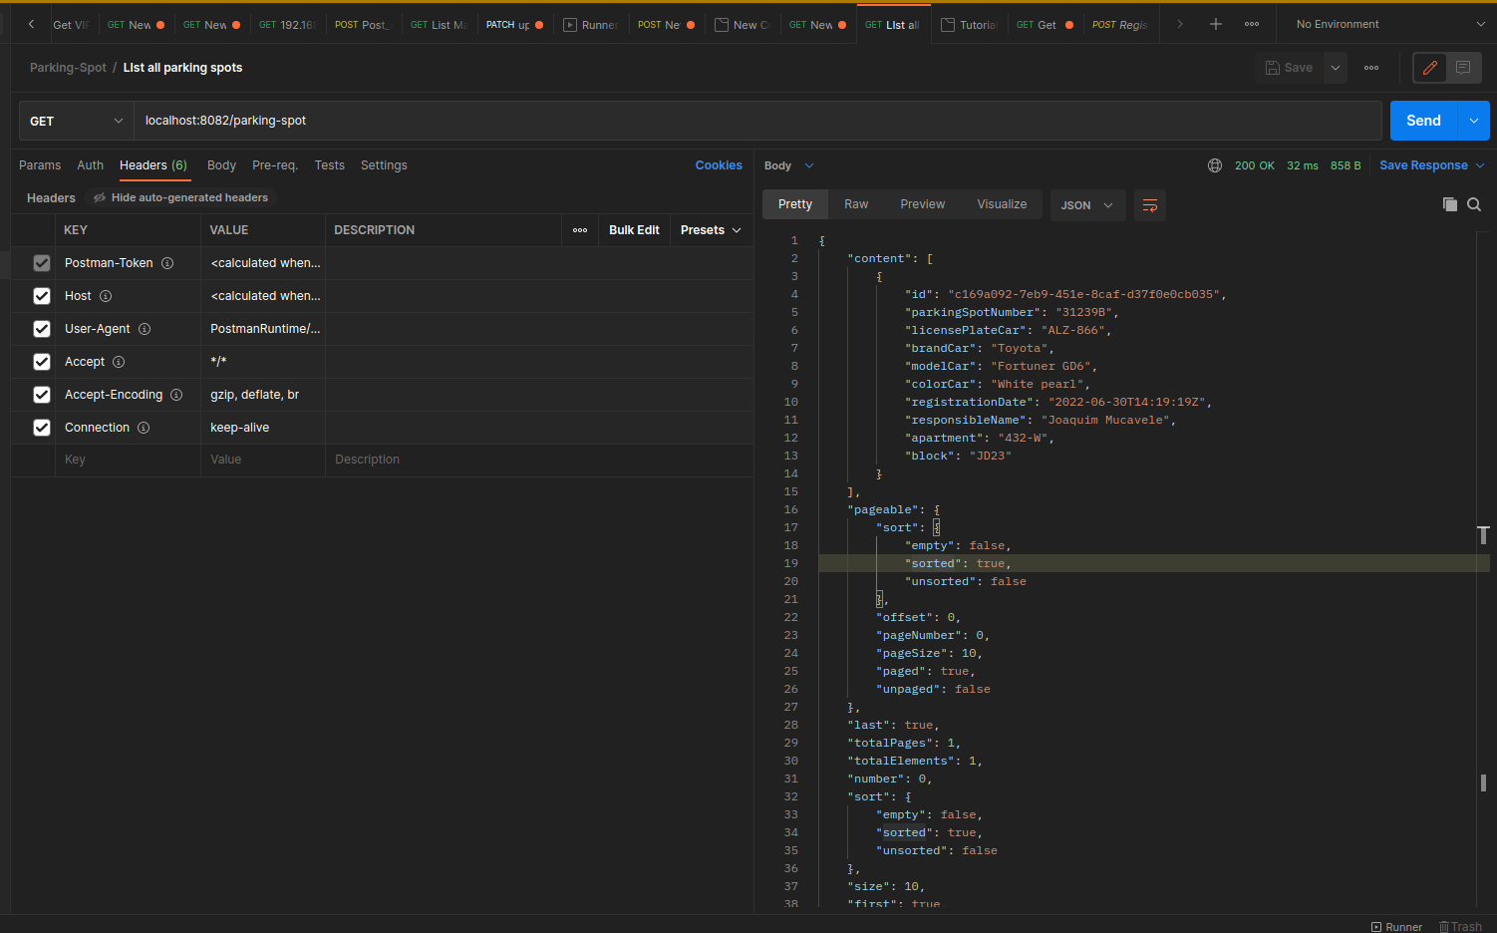
Task: Expand Save Response options
Action: [1480, 165]
